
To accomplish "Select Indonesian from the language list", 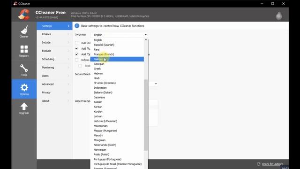I will 117,88.
